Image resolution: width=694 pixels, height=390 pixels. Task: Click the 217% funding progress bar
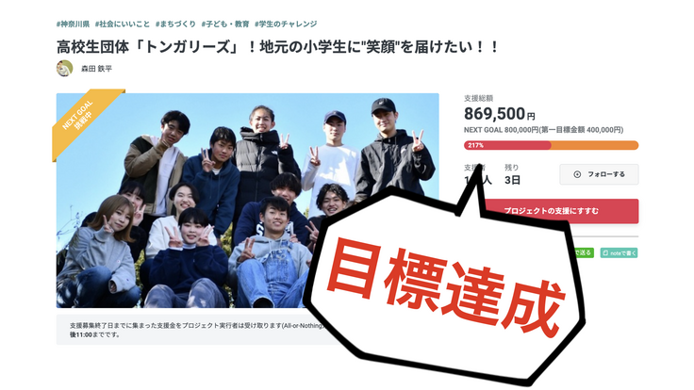pos(551,145)
